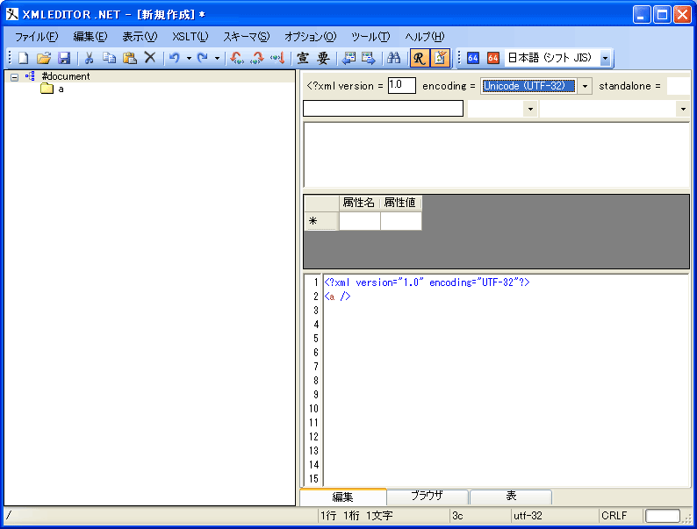Click the left-pointing window arrow toolbar icon
Screen dimensions: 697x529
pyautogui.click(x=349, y=58)
